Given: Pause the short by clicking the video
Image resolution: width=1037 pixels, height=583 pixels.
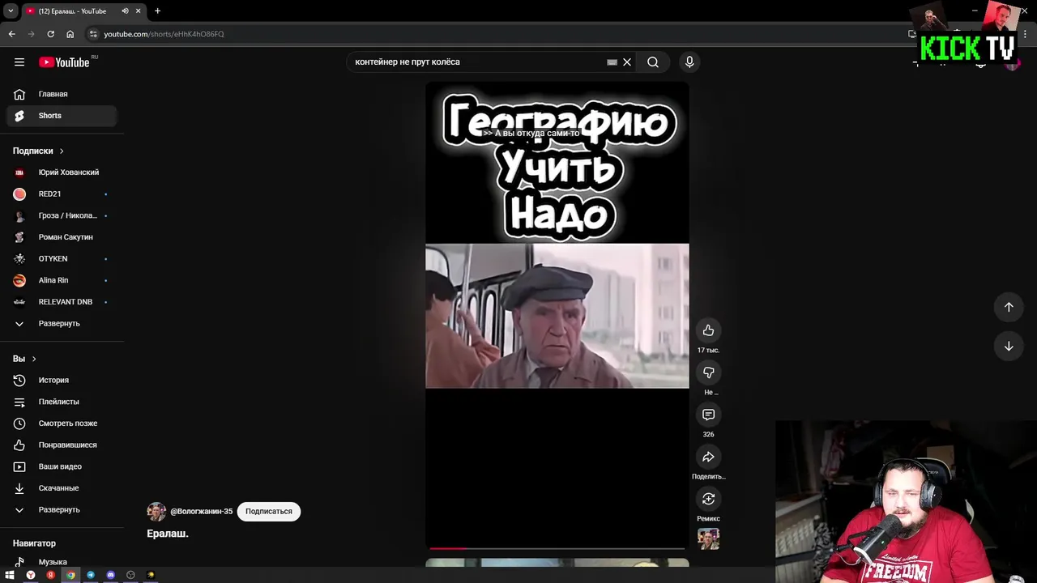Looking at the screenshot, I should point(557,316).
